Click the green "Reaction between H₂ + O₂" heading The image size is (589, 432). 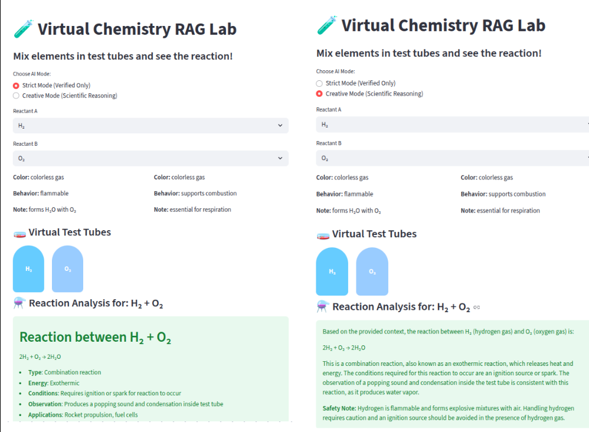[x=96, y=337]
